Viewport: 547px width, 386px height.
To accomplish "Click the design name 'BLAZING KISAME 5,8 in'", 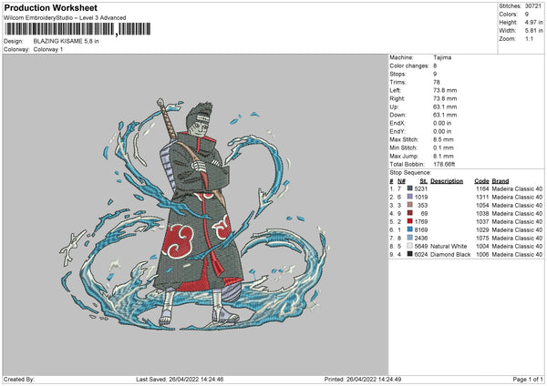I will click(x=66, y=41).
